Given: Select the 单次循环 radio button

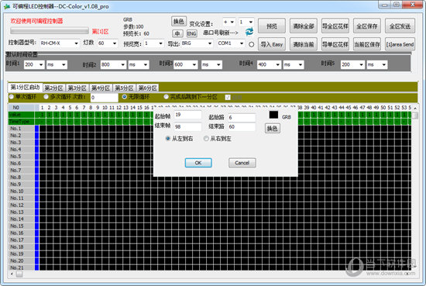Looking at the screenshot, I should [12, 97].
